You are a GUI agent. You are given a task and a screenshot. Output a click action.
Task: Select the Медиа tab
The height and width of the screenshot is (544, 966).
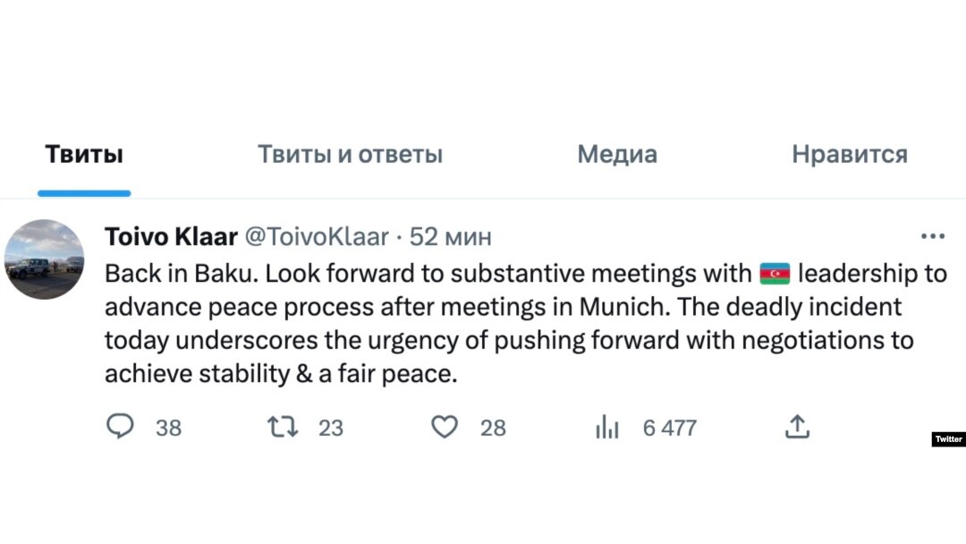[x=617, y=155]
